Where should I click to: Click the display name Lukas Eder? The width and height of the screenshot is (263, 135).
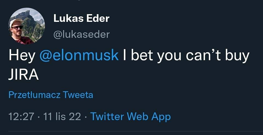[x=81, y=19]
